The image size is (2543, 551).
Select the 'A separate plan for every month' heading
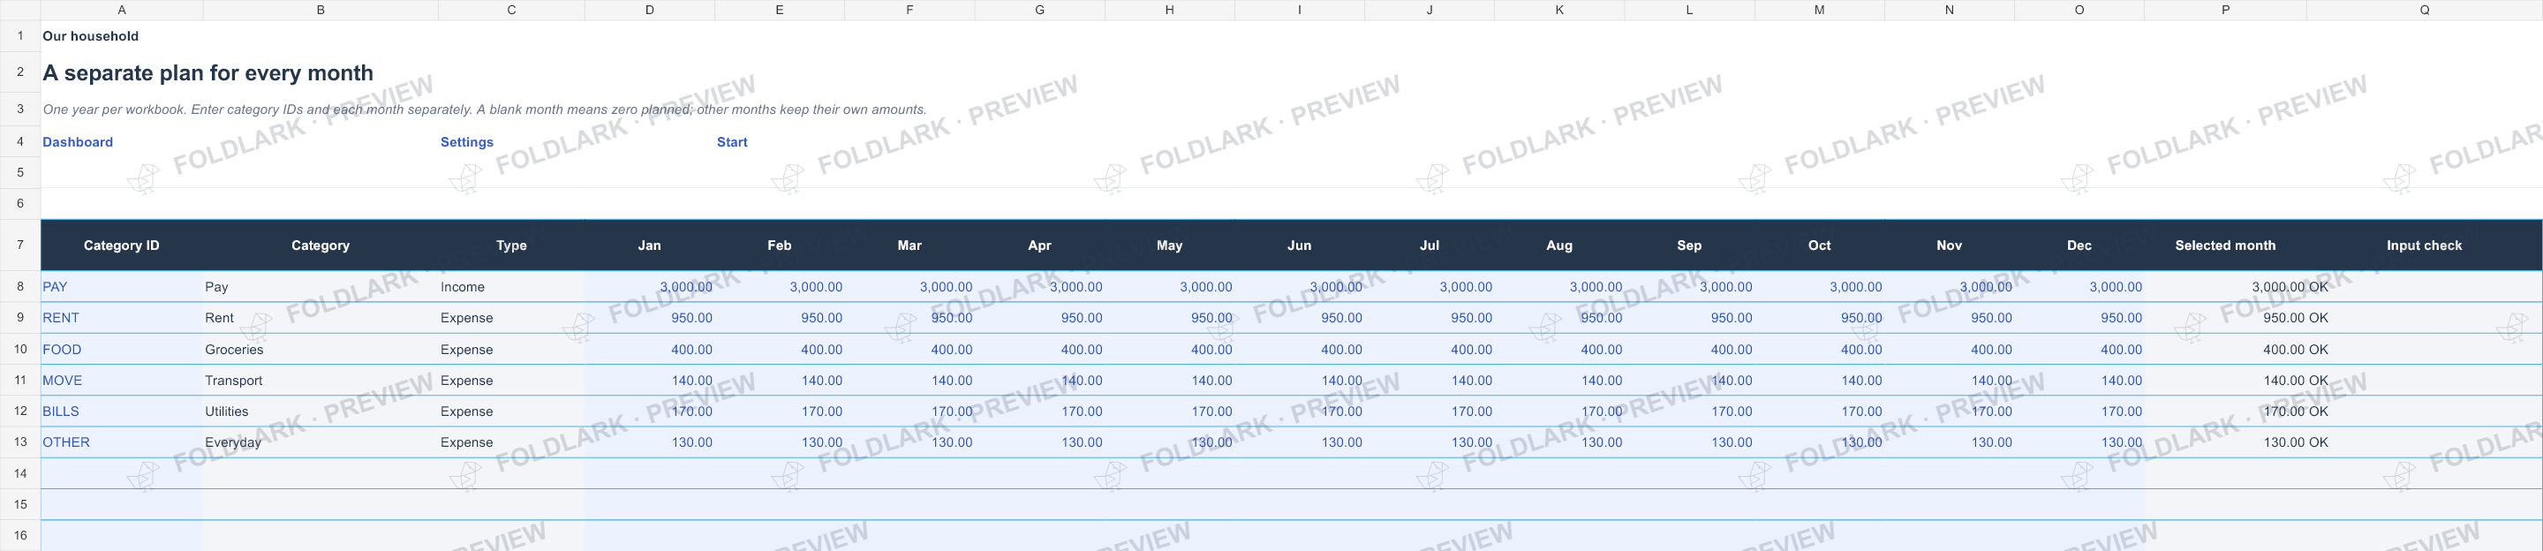(x=208, y=73)
